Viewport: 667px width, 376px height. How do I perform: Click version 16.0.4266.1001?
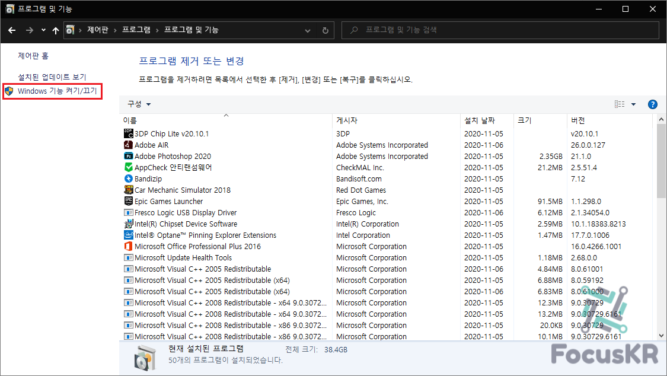point(596,246)
